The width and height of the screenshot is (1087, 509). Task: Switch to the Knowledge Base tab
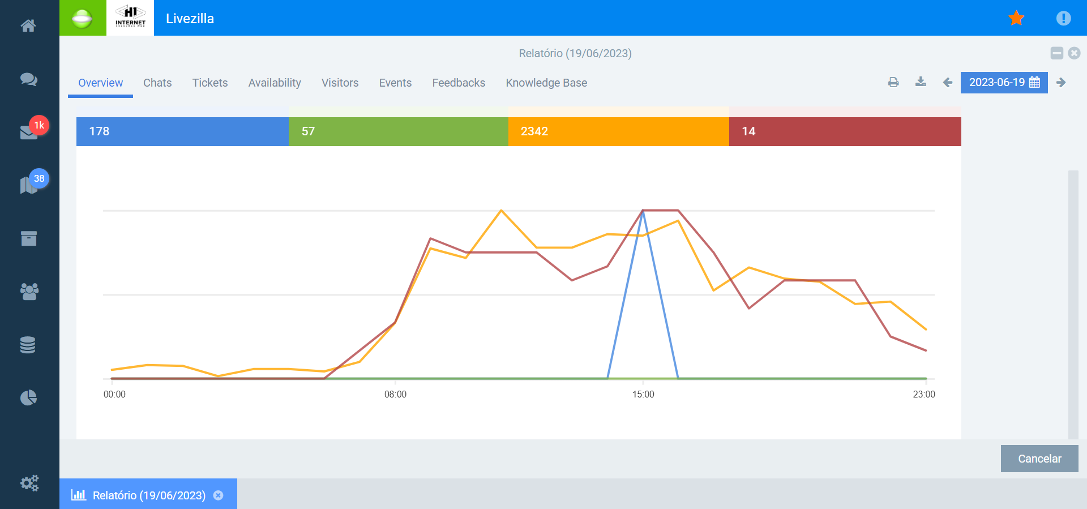pos(546,83)
